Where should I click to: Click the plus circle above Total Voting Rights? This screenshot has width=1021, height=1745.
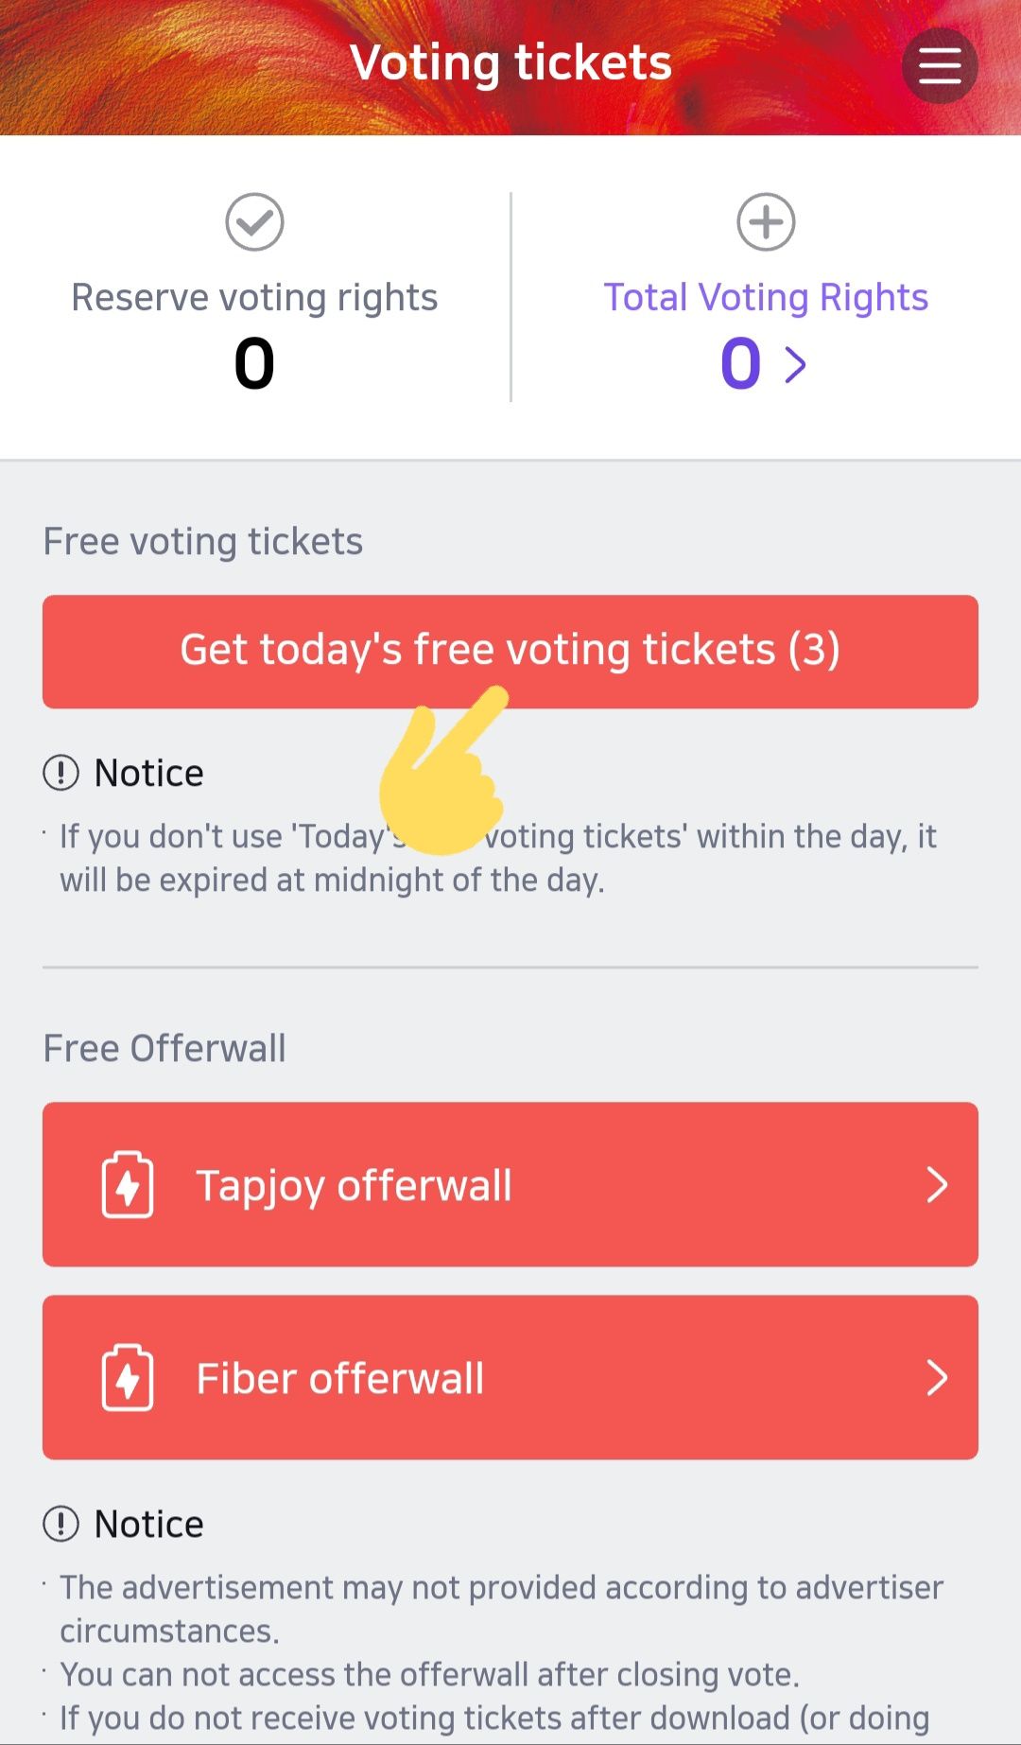(x=766, y=222)
